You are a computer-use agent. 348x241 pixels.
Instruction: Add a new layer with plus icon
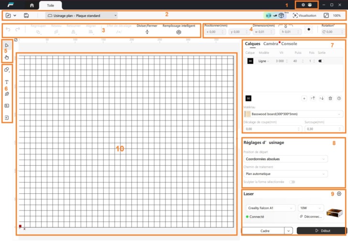click(304, 99)
